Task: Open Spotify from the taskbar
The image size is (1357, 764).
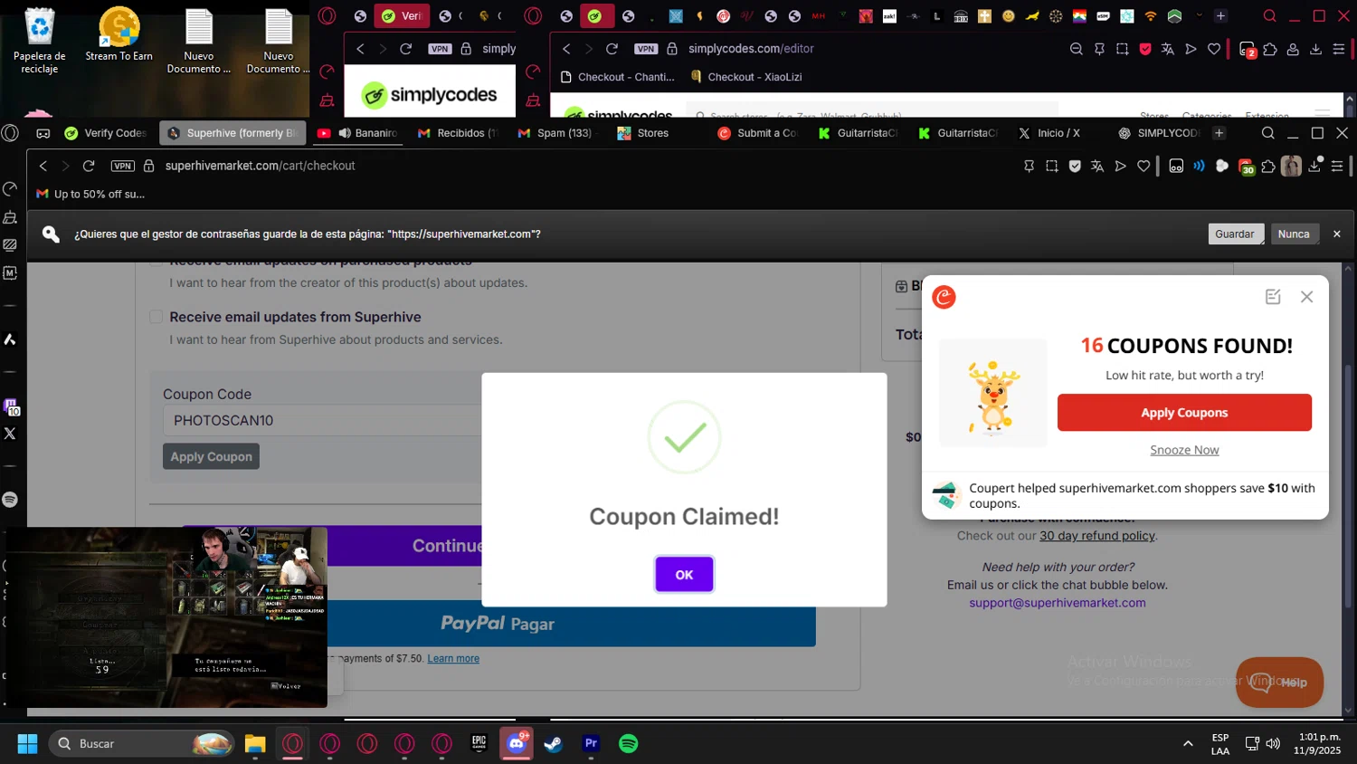Action: pos(628,743)
